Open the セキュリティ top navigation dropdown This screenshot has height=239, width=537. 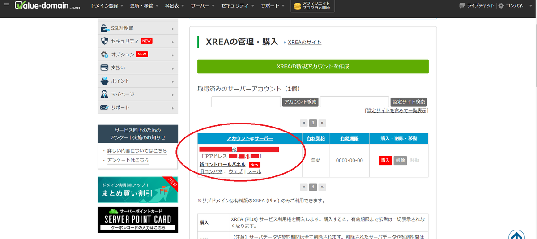pos(238,6)
